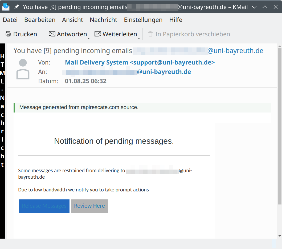
Task: Expand the Weiterleiten dropdown arrow
Action: (x=139, y=38)
